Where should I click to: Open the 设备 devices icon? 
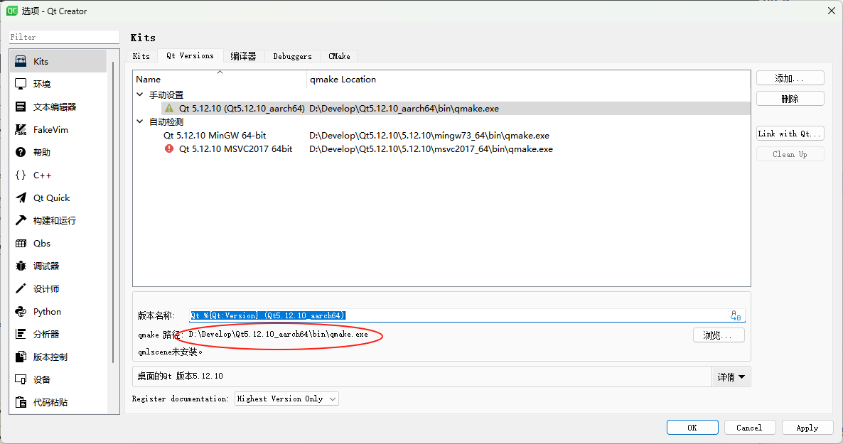tap(21, 379)
